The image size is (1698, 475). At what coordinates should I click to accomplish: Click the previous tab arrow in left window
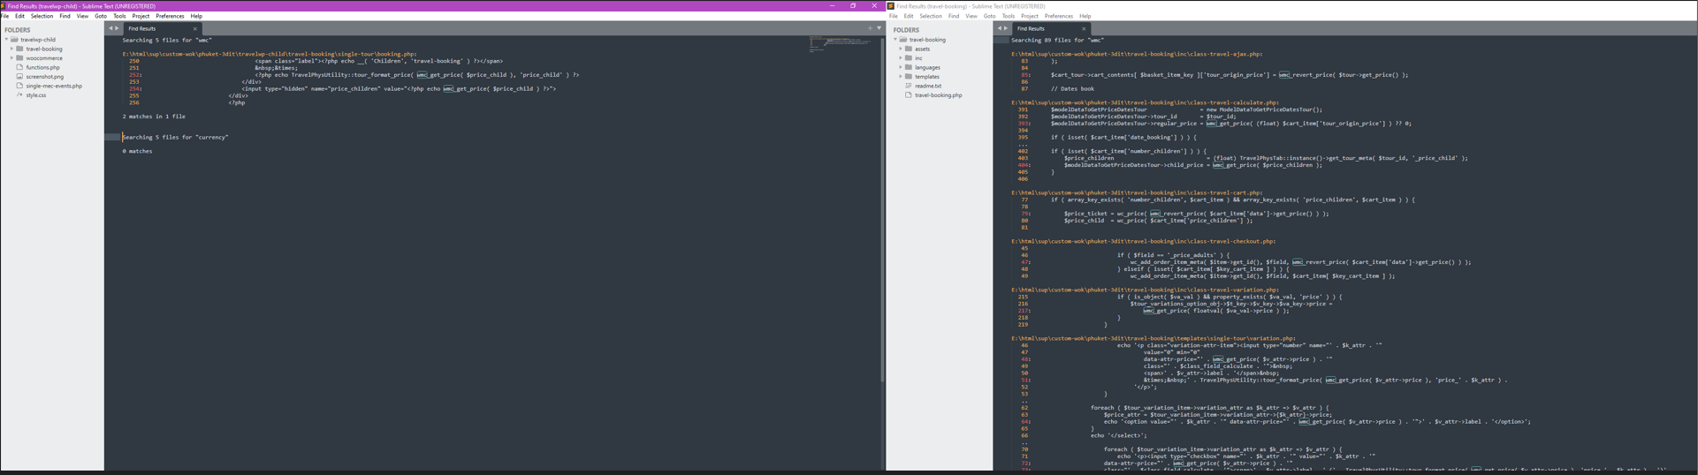click(x=110, y=28)
